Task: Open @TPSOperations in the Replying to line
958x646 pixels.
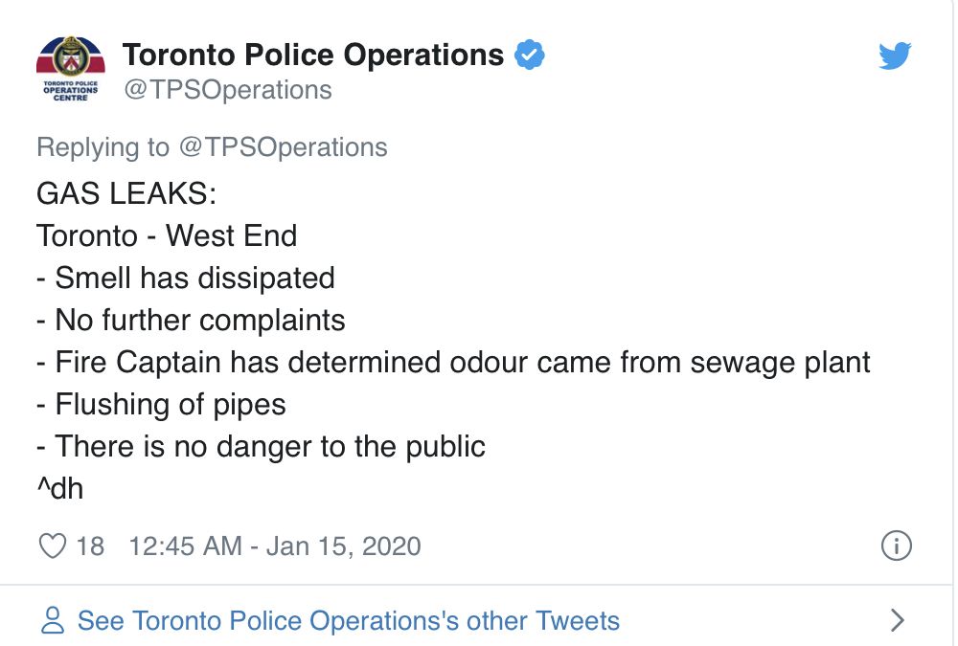Action: point(284,147)
